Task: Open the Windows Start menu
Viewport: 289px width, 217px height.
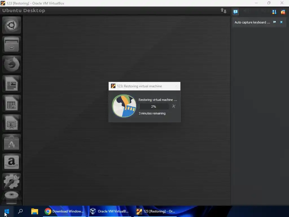Action: pos(7,211)
